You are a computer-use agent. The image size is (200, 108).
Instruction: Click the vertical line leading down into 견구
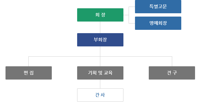click(x=172, y=61)
